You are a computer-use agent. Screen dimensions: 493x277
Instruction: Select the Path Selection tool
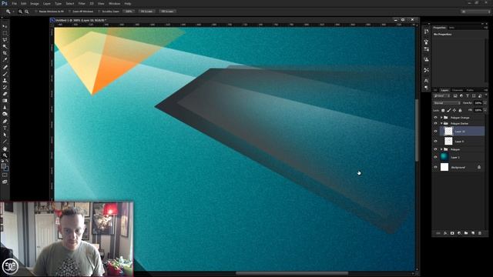pos(5,135)
